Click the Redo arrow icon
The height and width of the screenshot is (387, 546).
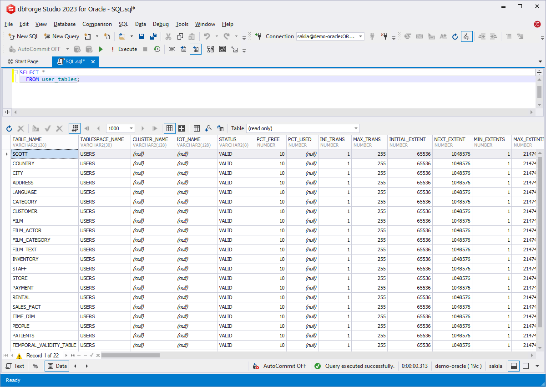[x=226, y=36]
